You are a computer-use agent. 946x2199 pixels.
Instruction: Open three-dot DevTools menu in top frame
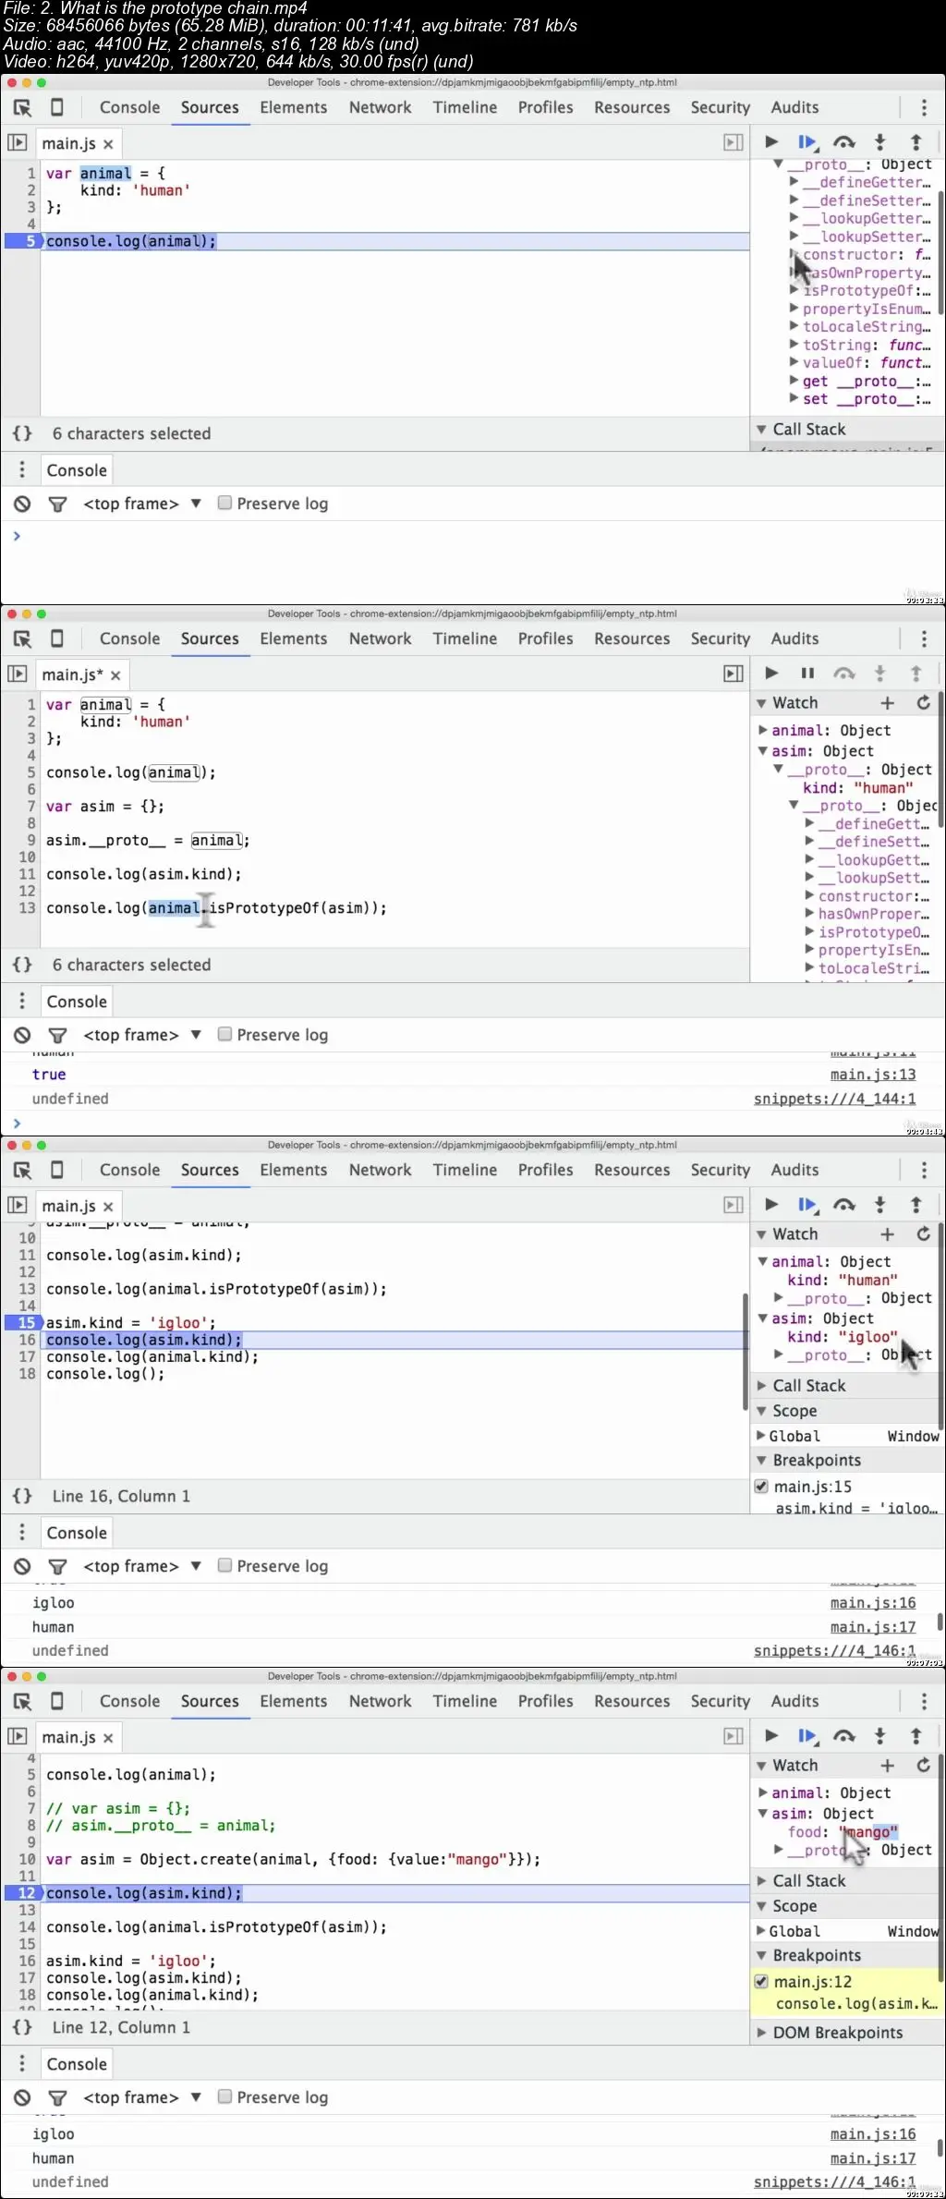(924, 107)
